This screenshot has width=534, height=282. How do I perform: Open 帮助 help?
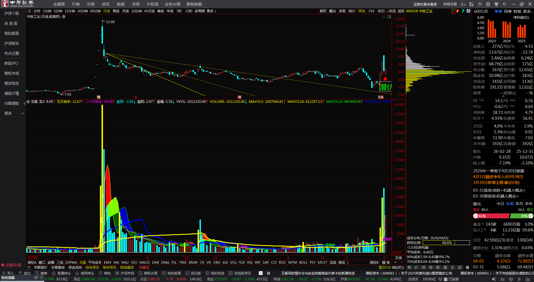pyautogui.click(x=105, y=273)
